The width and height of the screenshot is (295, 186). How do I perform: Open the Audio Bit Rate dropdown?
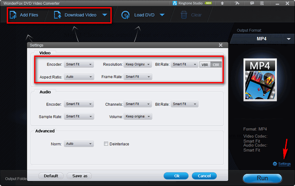[x=185, y=104]
